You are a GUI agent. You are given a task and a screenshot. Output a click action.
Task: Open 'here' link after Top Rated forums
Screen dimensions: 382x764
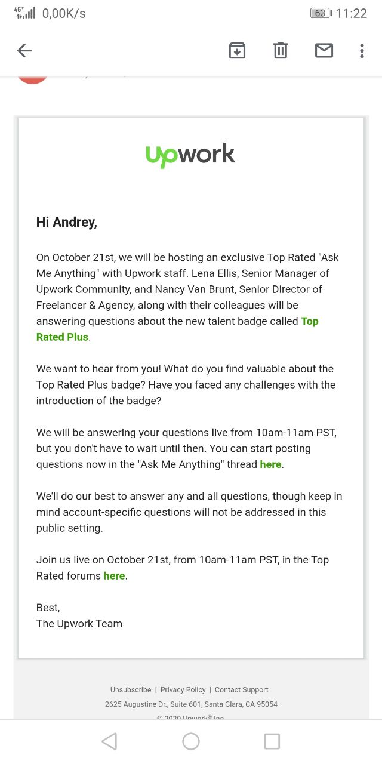(114, 576)
